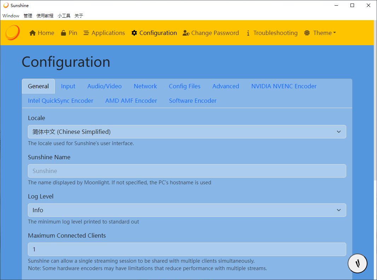The width and height of the screenshot is (377, 280).
Task: Open the Locale dropdown
Action: pos(187,132)
